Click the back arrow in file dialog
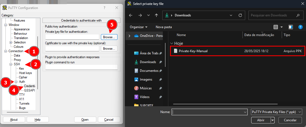Viewport: 306px width, 127px height. [131, 15]
